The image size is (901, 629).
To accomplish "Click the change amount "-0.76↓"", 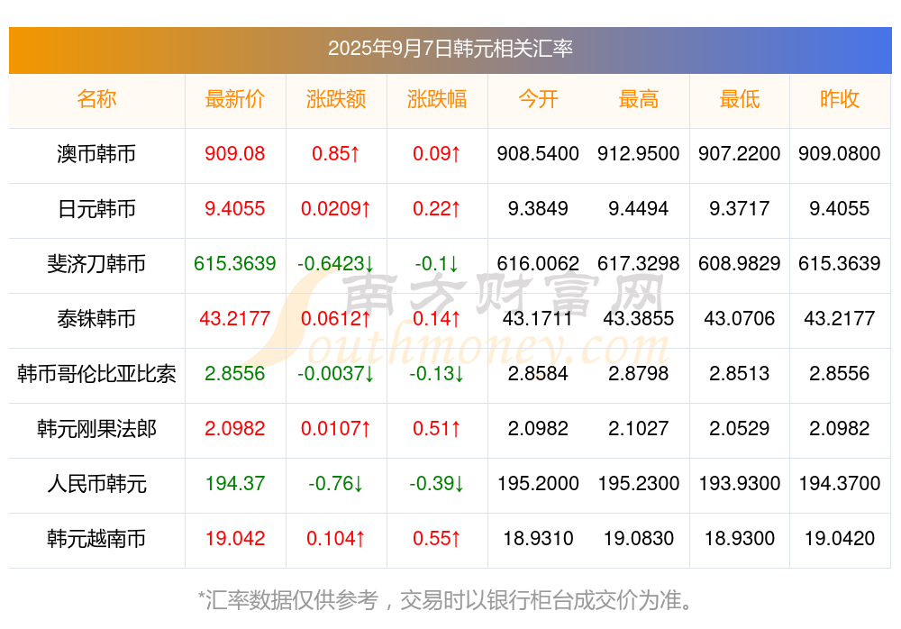I will point(336,484).
